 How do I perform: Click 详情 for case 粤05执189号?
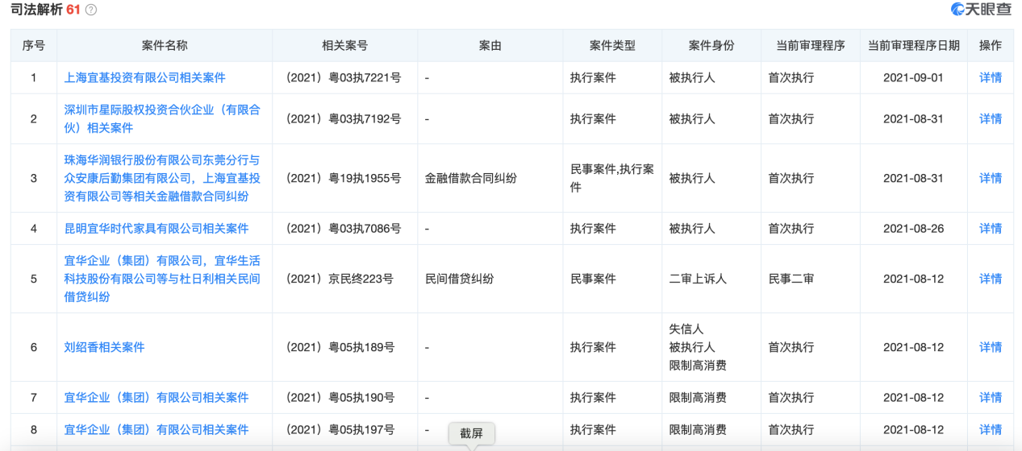point(990,347)
